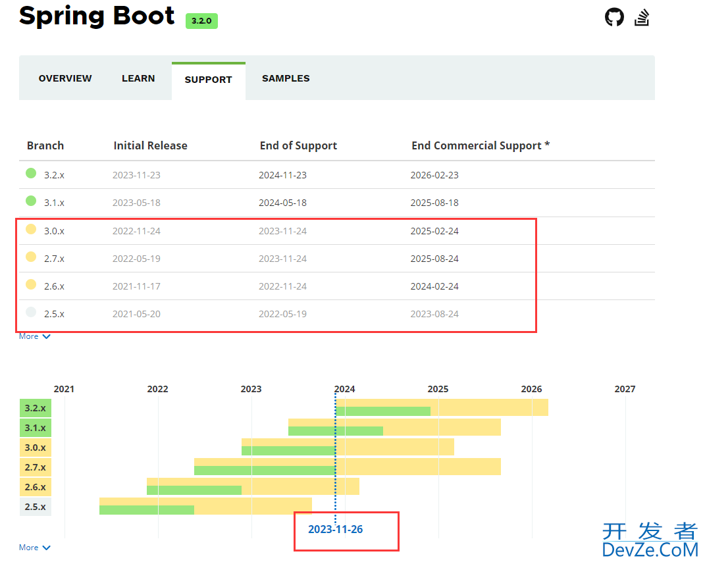Click the green status dot for 3.2.x
Image resolution: width=705 pixels, height=564 pixels.
(31, 173)
